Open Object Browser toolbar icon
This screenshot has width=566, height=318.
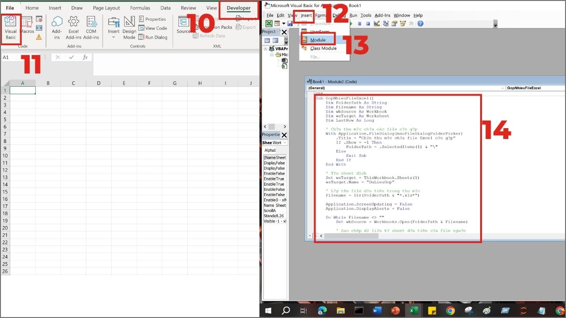click(402, 24)
